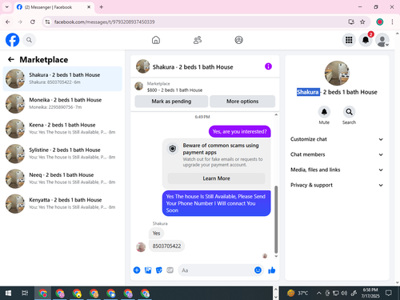Choose a sticker from composer

159,270
